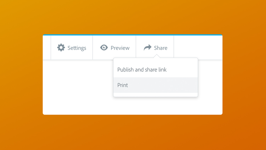This screenshot has height=150, width=266.
Task: Toggle the Share dropdown via its label
Action: tap(161, 48)
